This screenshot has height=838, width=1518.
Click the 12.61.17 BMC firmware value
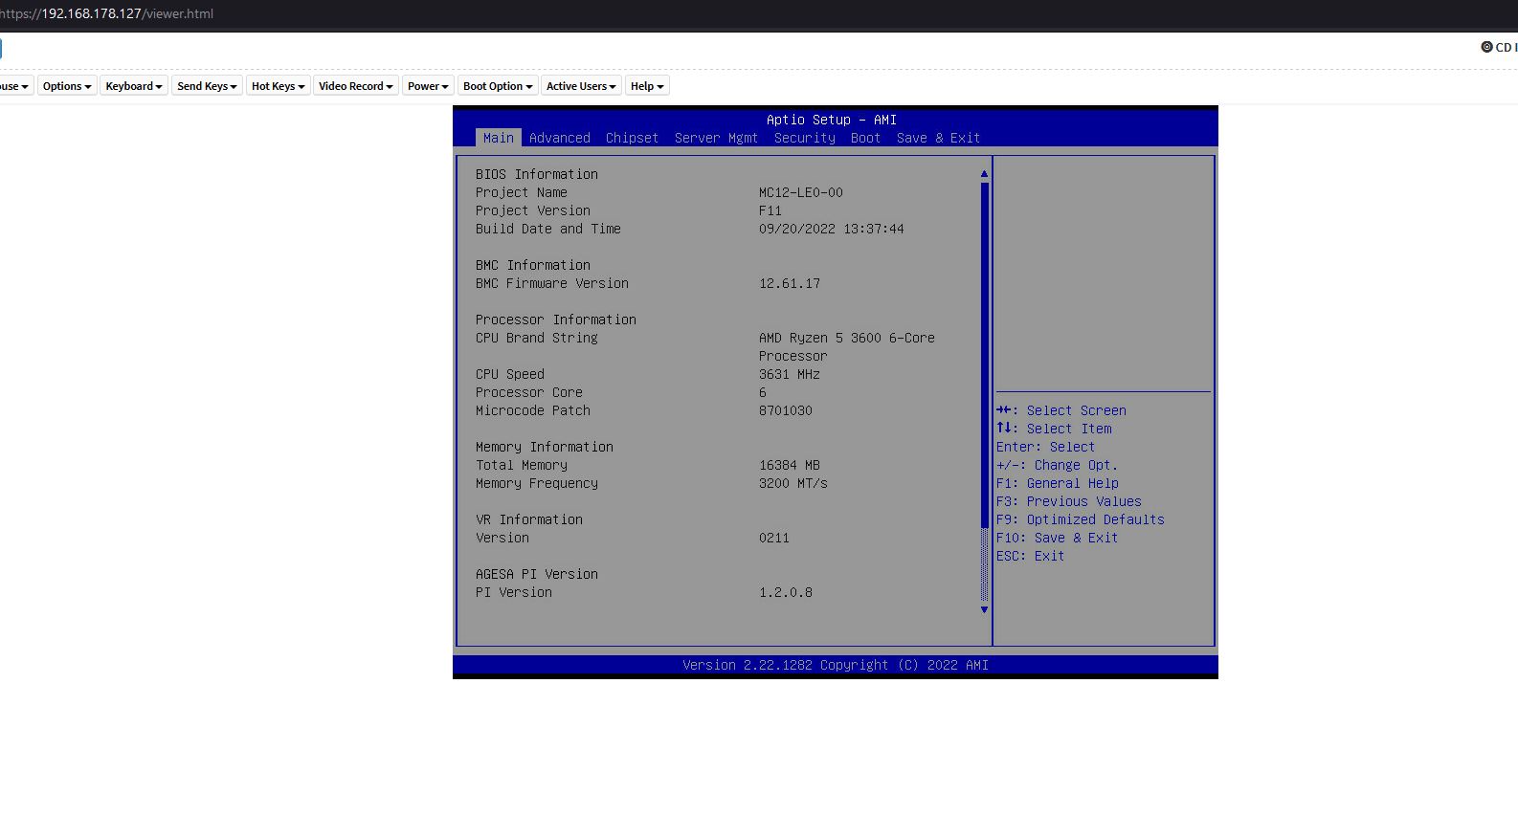pyautogui.click(x=790, y=283)
